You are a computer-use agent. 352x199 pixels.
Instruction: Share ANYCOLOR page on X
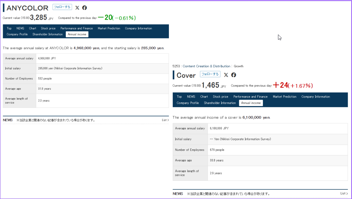(x=77, y=8)
